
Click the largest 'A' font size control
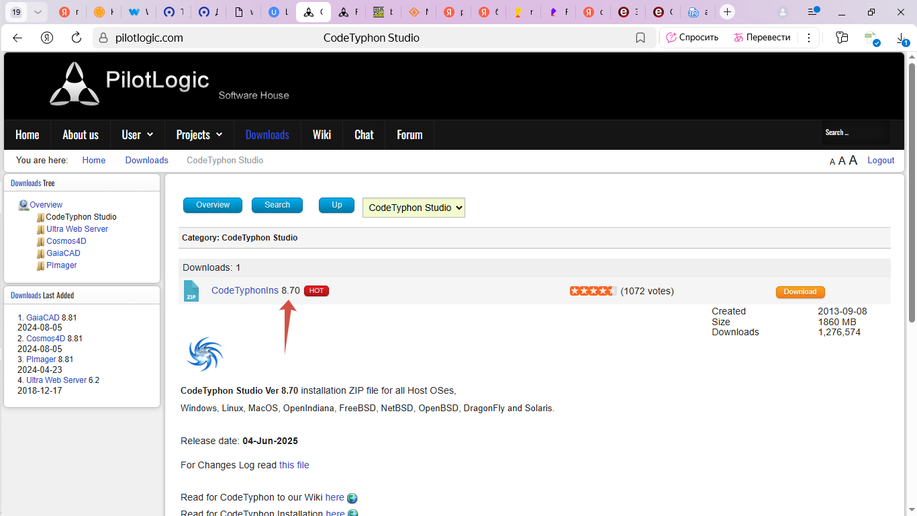[x=853, y=160]
